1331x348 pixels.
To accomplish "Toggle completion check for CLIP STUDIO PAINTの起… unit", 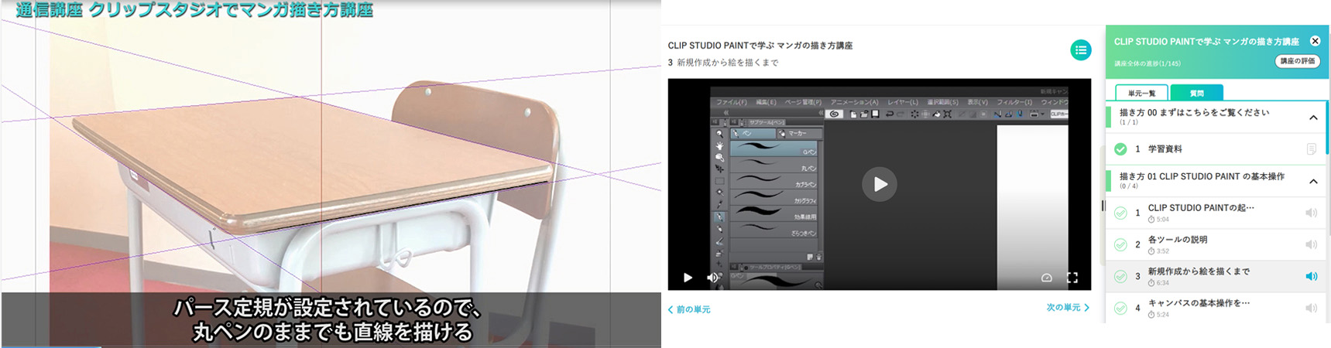I will click(1120, 213).
